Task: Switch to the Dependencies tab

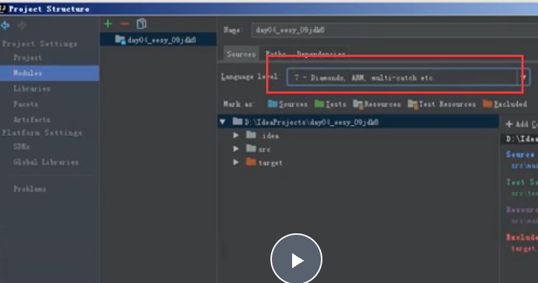Action: tap(321, 54)
